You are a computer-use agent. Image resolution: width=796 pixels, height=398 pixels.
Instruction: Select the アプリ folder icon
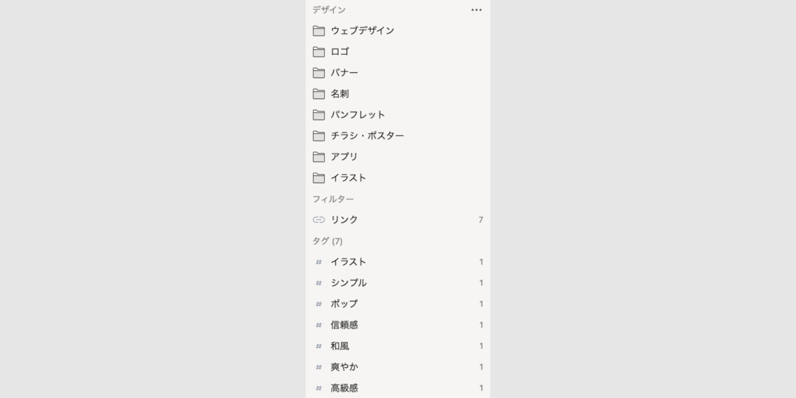pyautogui.click(x=318, y=157)
